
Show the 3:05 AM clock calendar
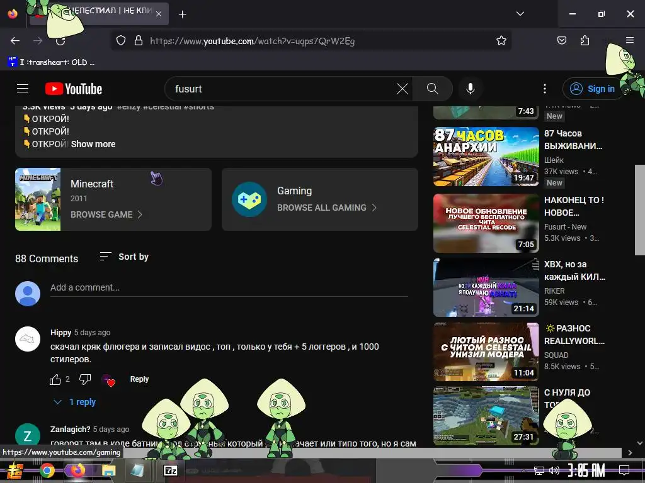586,470
